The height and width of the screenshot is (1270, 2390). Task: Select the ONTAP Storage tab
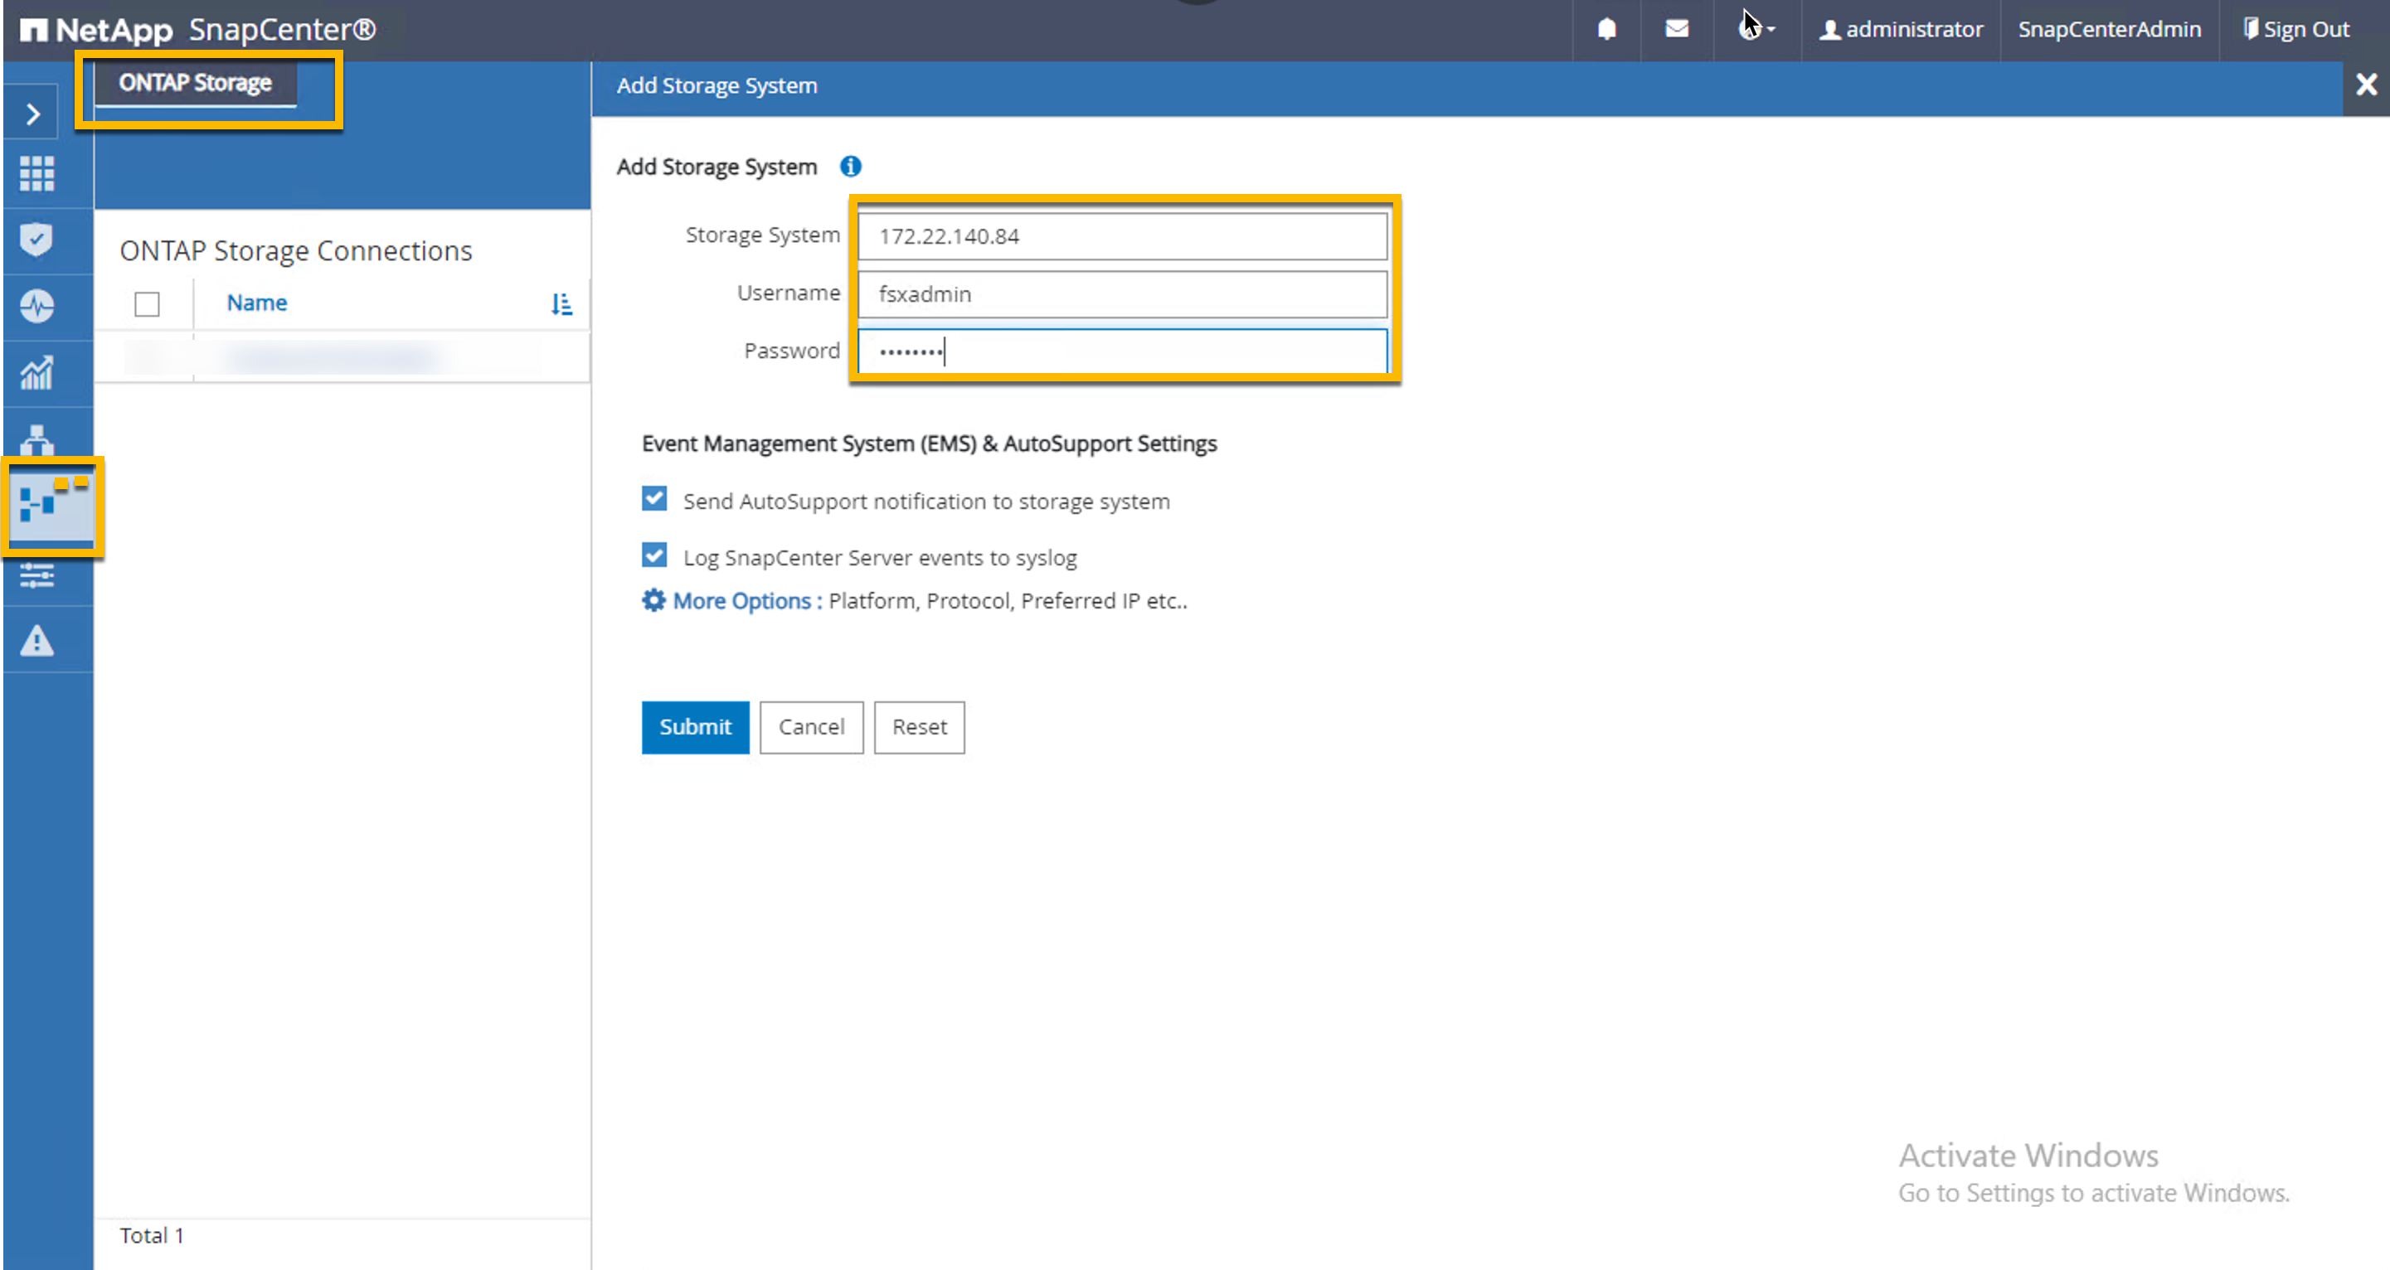click(195, 84)
